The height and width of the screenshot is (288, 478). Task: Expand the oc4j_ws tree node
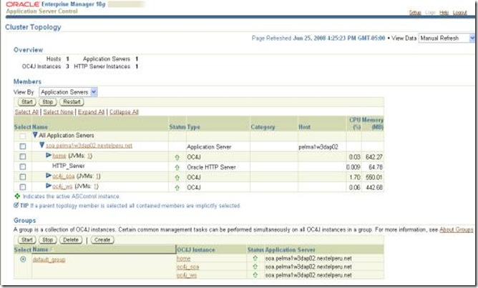coord(49,186)
